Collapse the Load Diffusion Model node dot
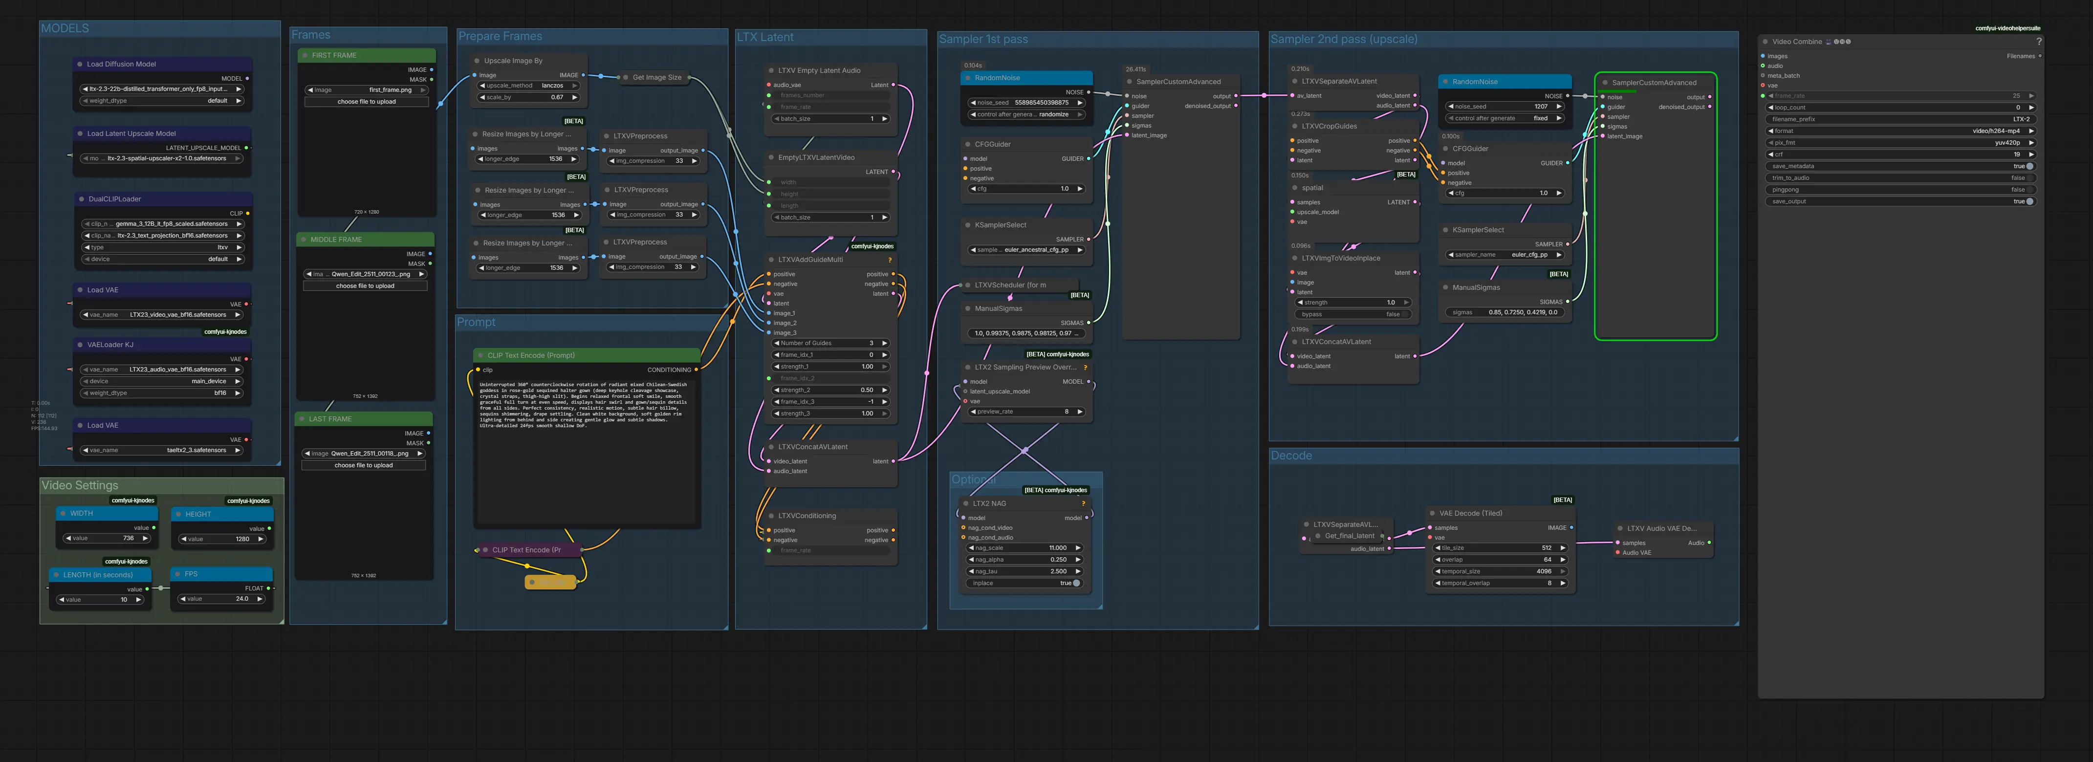 pyautogui.click(x=80, y=64)
